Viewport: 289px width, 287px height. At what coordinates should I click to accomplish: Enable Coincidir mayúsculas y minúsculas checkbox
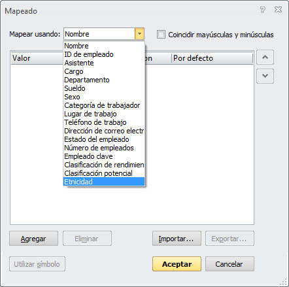point(161,35)
